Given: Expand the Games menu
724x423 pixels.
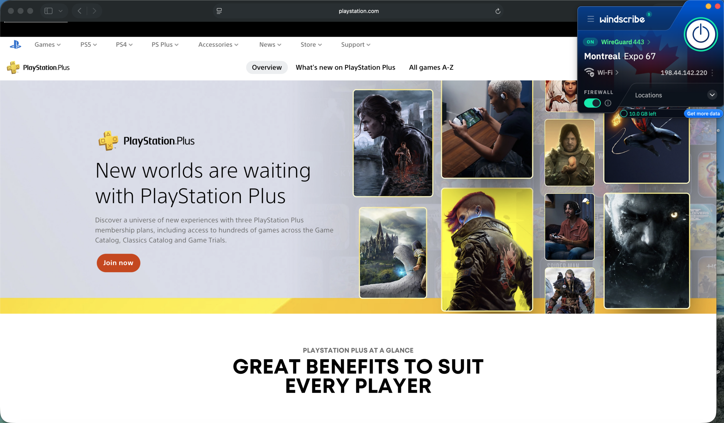Looking at the screenshot, I should point(48,44).
